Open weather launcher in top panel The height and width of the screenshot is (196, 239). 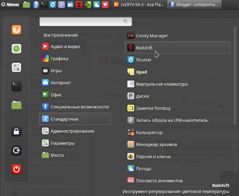click(x=96, y=4)
